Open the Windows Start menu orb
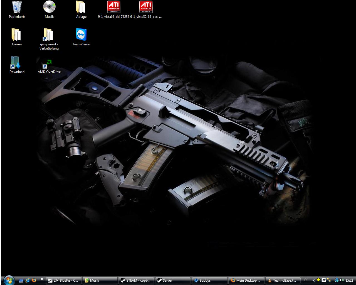The width and height of the screenshot is (356, 285). [9, 280]
